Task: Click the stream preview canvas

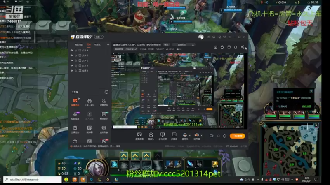Action: (178, 90)
